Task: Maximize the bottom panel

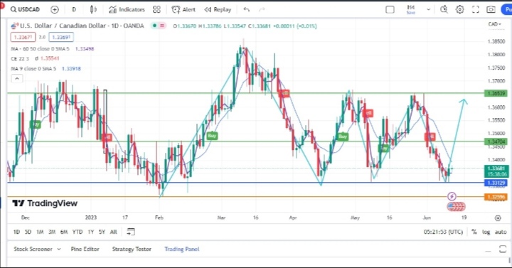Action: 503,249
